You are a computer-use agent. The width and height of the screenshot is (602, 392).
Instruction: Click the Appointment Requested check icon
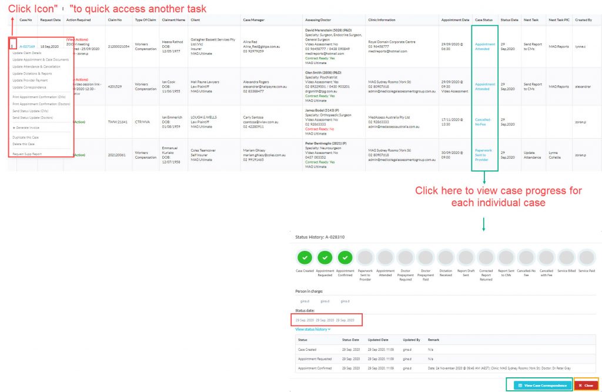(x=325, y=257)
